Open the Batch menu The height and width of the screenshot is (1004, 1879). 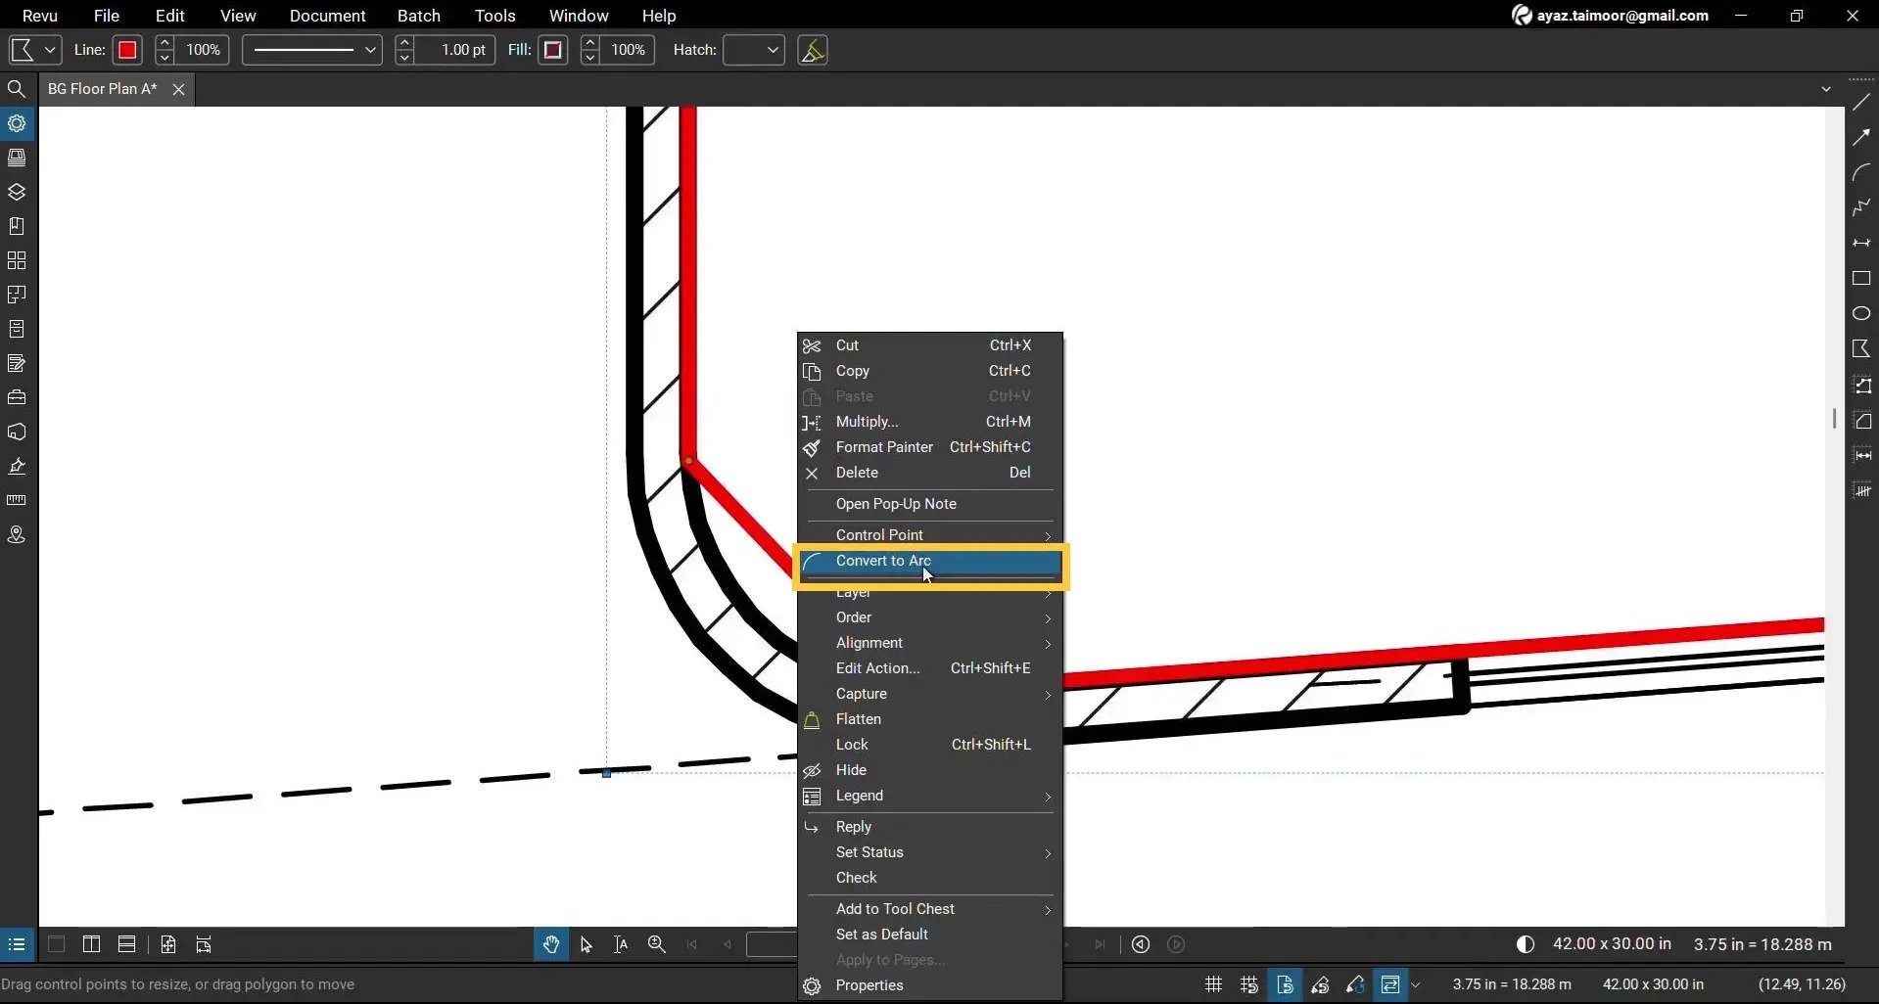click(419, 16)
